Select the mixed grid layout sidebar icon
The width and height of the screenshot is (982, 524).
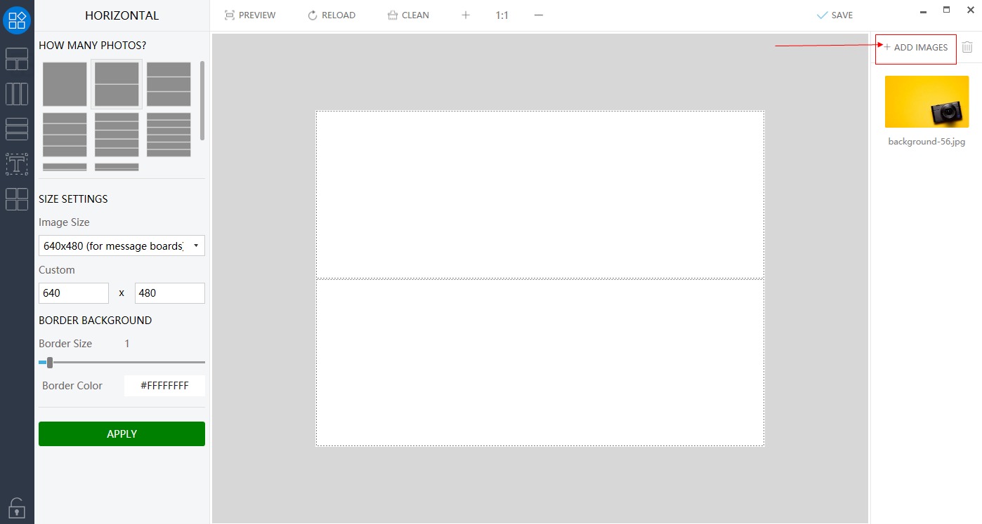click(17, 59)
